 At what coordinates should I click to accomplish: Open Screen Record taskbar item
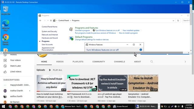click(120, 106)
